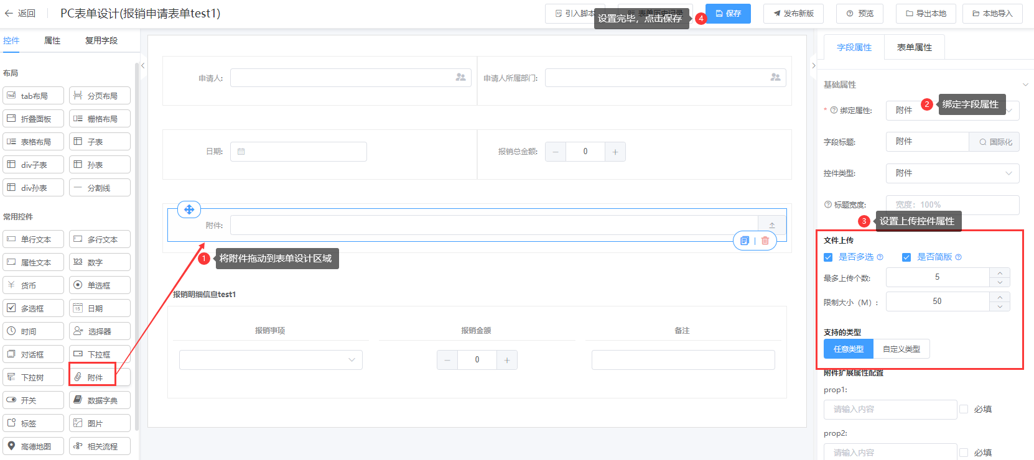1034x460 pixels.
Task: Open the 控件类型 dropdown
Action: coord(952,173)
